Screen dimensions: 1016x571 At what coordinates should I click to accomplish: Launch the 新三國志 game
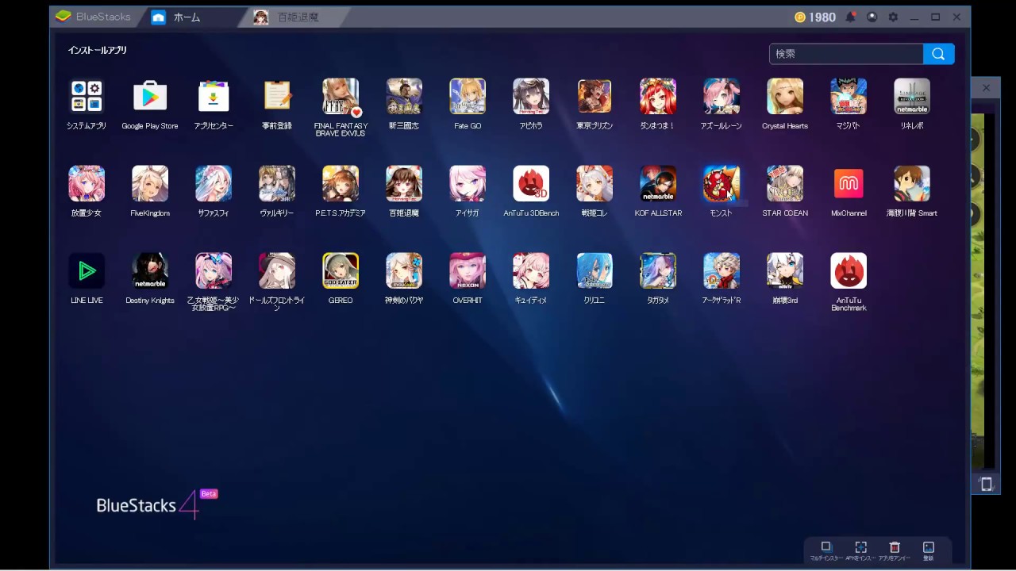coord(404,96)
